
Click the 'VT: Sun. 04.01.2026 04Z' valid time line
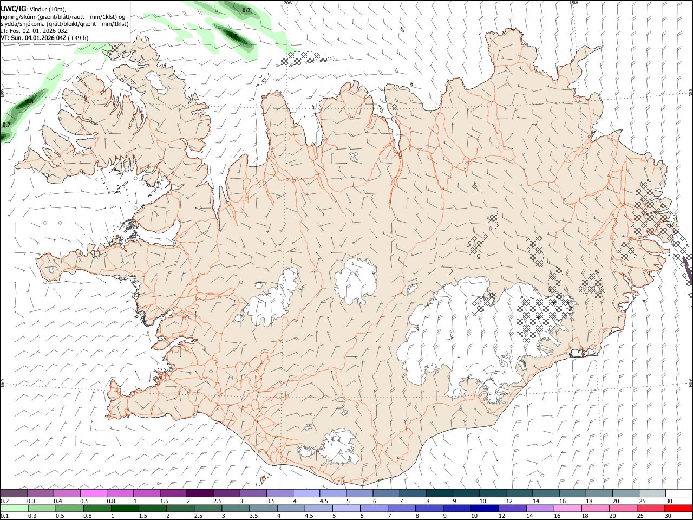pyautogui.click(x=34, y=38)
